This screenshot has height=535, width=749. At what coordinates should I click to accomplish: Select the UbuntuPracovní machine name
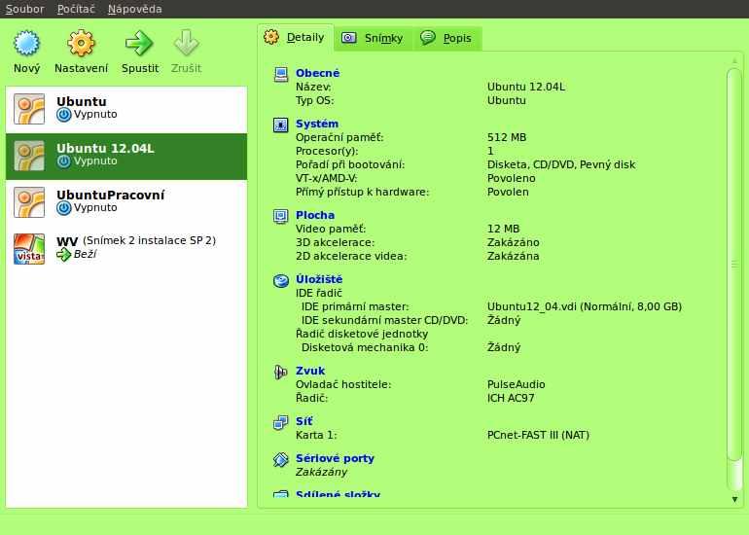110,195
